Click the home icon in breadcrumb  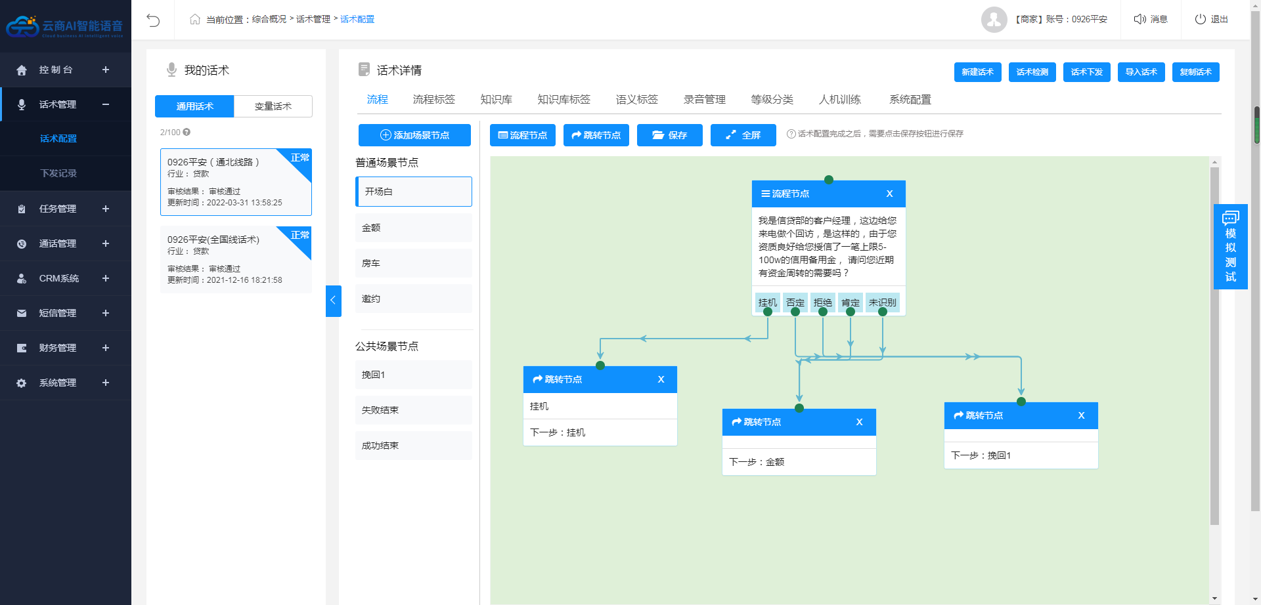(x=194, y=19)
